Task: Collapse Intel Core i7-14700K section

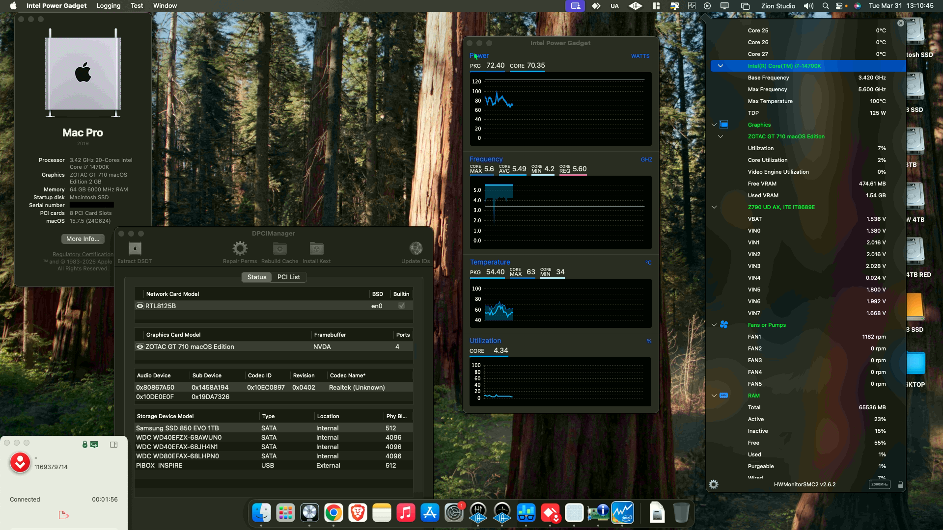Action: (720, 66)
